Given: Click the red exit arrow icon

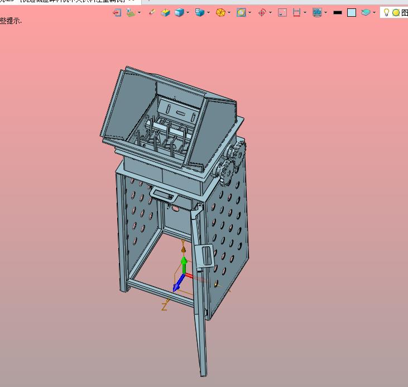Looking at the screenshot, I should coord(117,12).
